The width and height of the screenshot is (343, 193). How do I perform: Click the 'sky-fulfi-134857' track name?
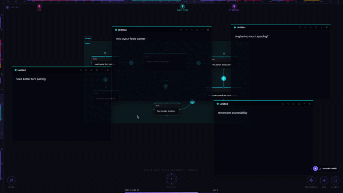coord(330,169)
